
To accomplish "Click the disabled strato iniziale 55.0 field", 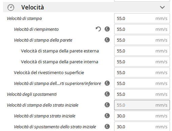I will coord(142,105).
